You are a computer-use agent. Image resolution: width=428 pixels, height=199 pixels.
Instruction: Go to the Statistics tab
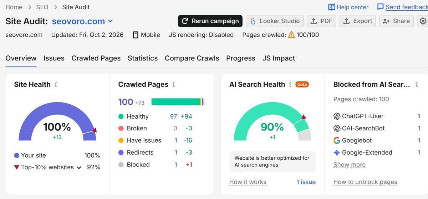143,58
